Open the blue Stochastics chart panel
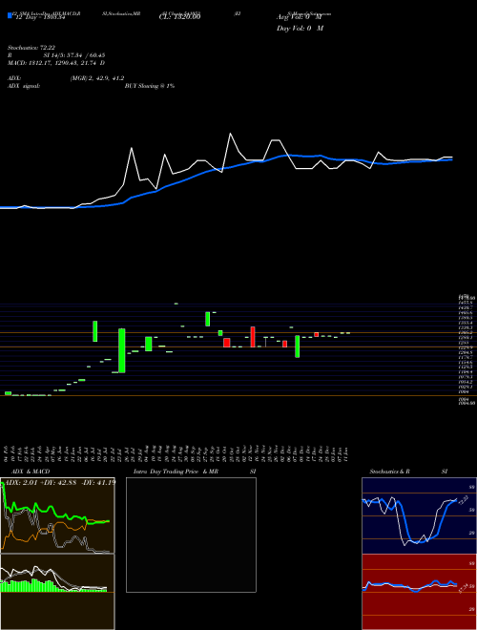Viewport: 477px width, 630px height. click(x=419, y=515)
